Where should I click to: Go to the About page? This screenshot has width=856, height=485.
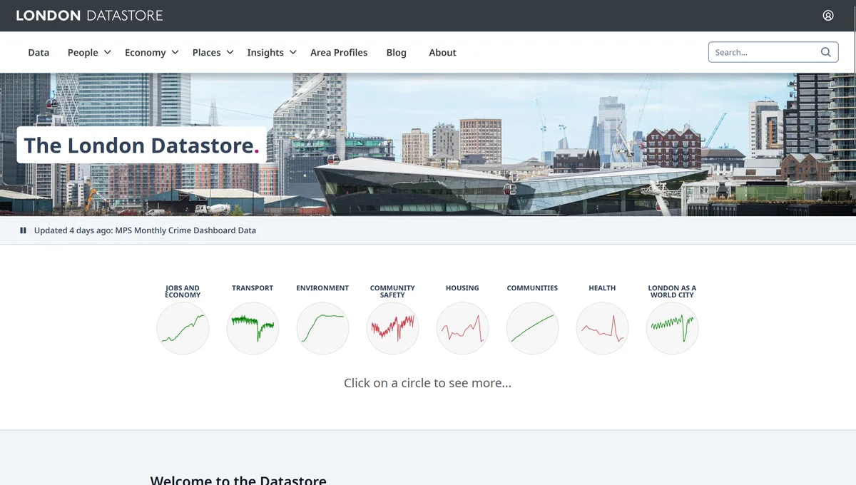pos(442,53)
